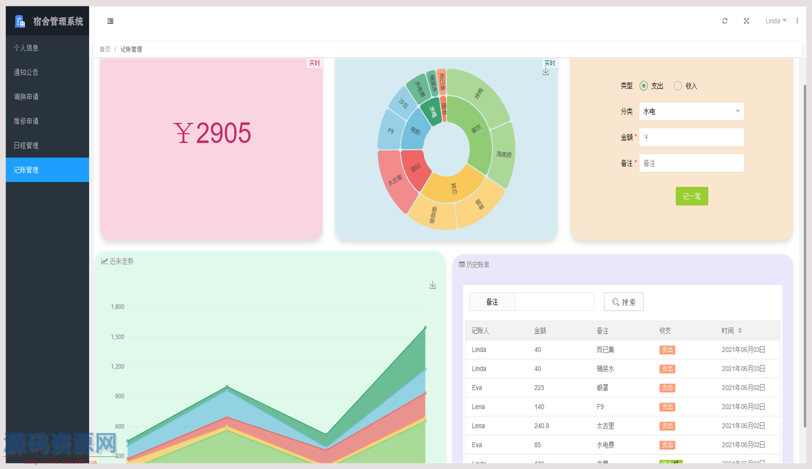The height and width of the screenshot is (469, 812).
Task: Expand the Linda user dropdown menu
Action: point(776,21)
